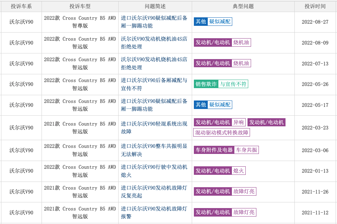Open the 发动机故障灯报警 complaint link
Image resolution: width=337 pixels, height=224 pixels.
tap(154, 212)
